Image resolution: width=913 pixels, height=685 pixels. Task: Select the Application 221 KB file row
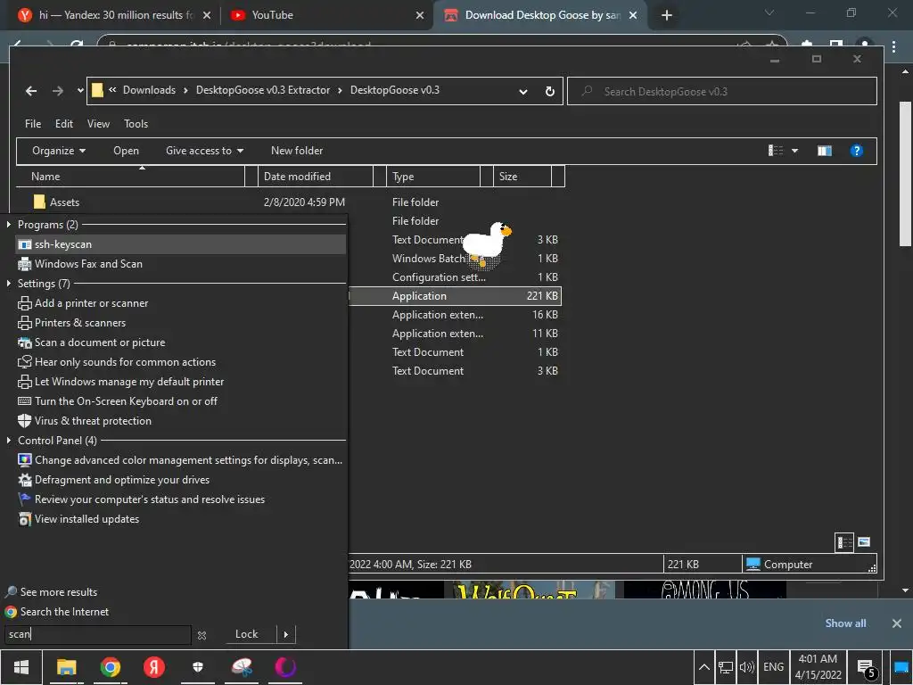[456, 296]
